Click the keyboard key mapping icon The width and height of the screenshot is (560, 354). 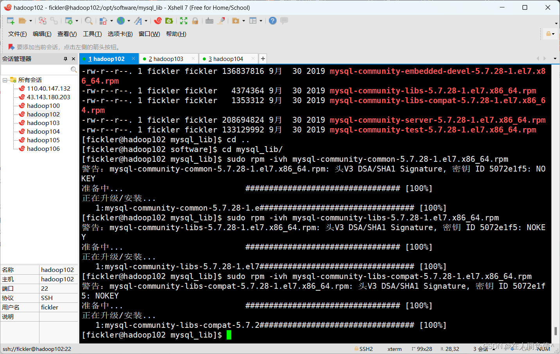209,21
